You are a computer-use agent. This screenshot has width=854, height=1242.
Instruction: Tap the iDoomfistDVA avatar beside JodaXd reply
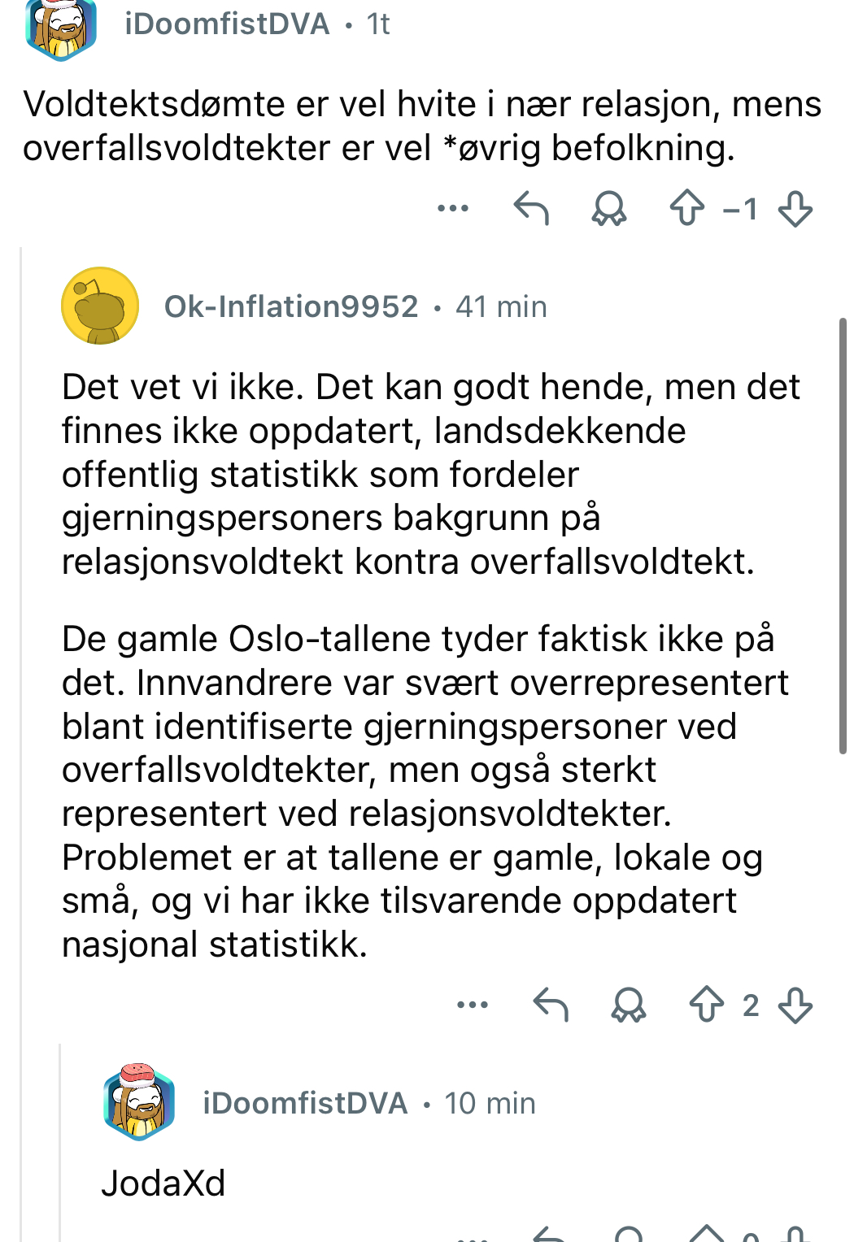(139, 1101)
